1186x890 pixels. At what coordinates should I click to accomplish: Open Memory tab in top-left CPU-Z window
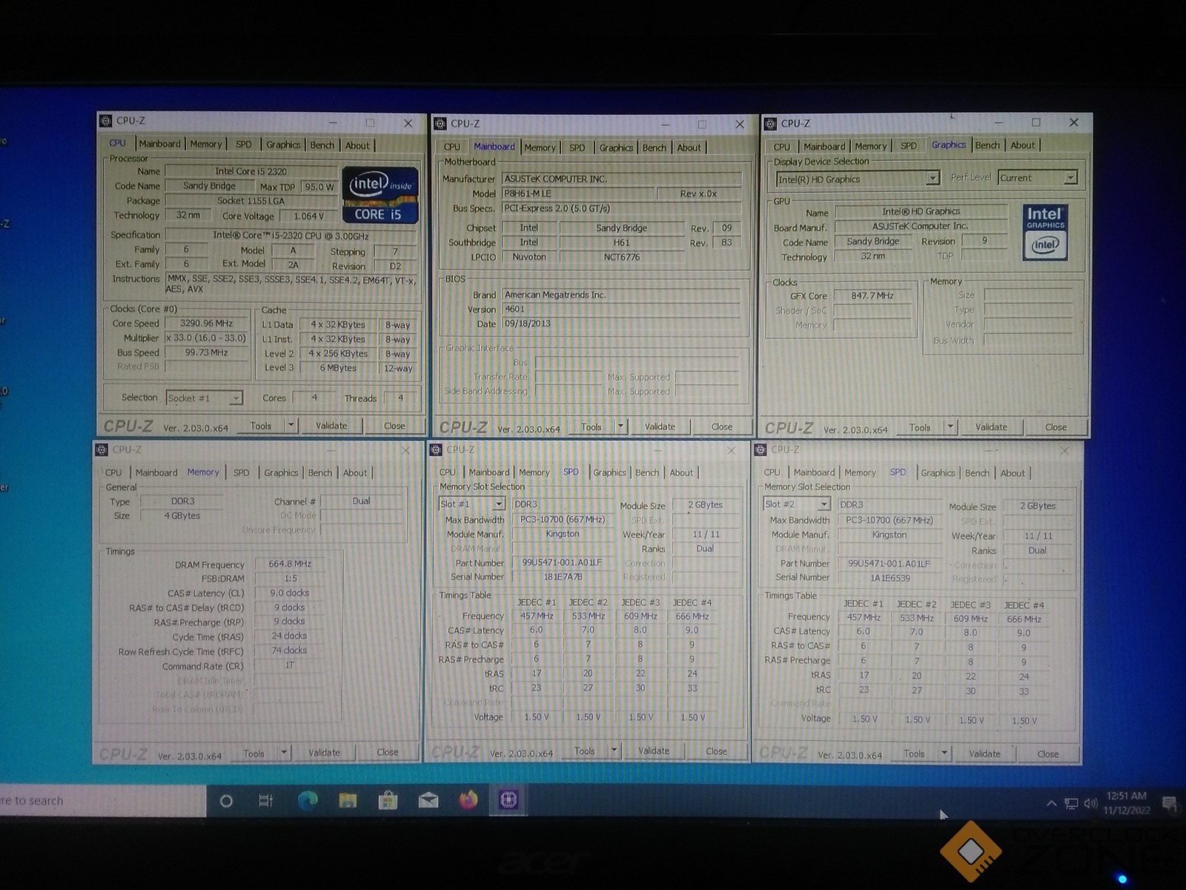click(x=205, y=145)
